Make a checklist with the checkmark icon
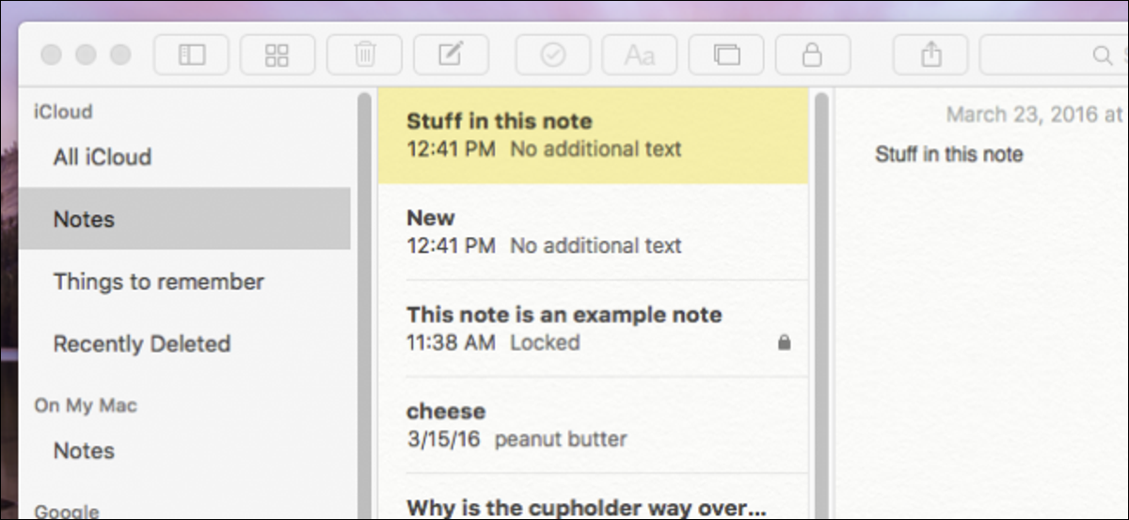This screenshot has width=1129, height=520. [x=553, y=55]
